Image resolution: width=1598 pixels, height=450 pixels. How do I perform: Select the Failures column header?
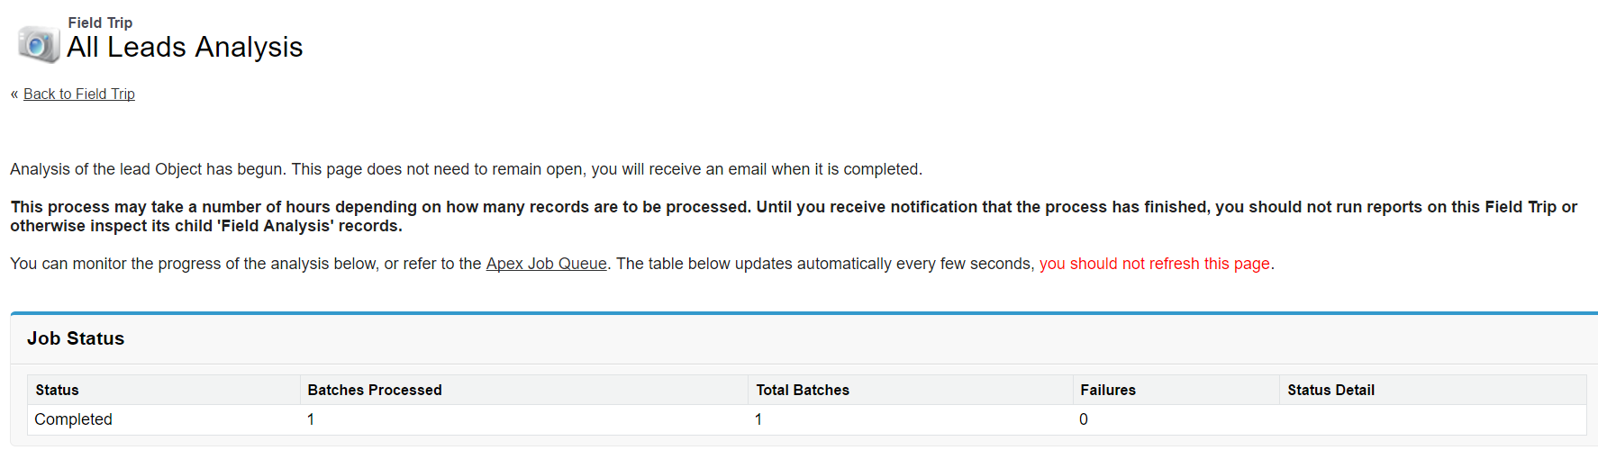tap(1108, 390)
